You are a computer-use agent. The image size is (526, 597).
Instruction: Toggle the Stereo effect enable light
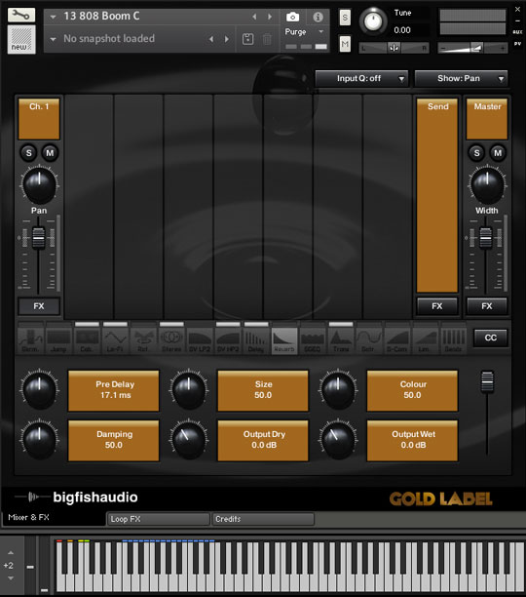(171, 324)
